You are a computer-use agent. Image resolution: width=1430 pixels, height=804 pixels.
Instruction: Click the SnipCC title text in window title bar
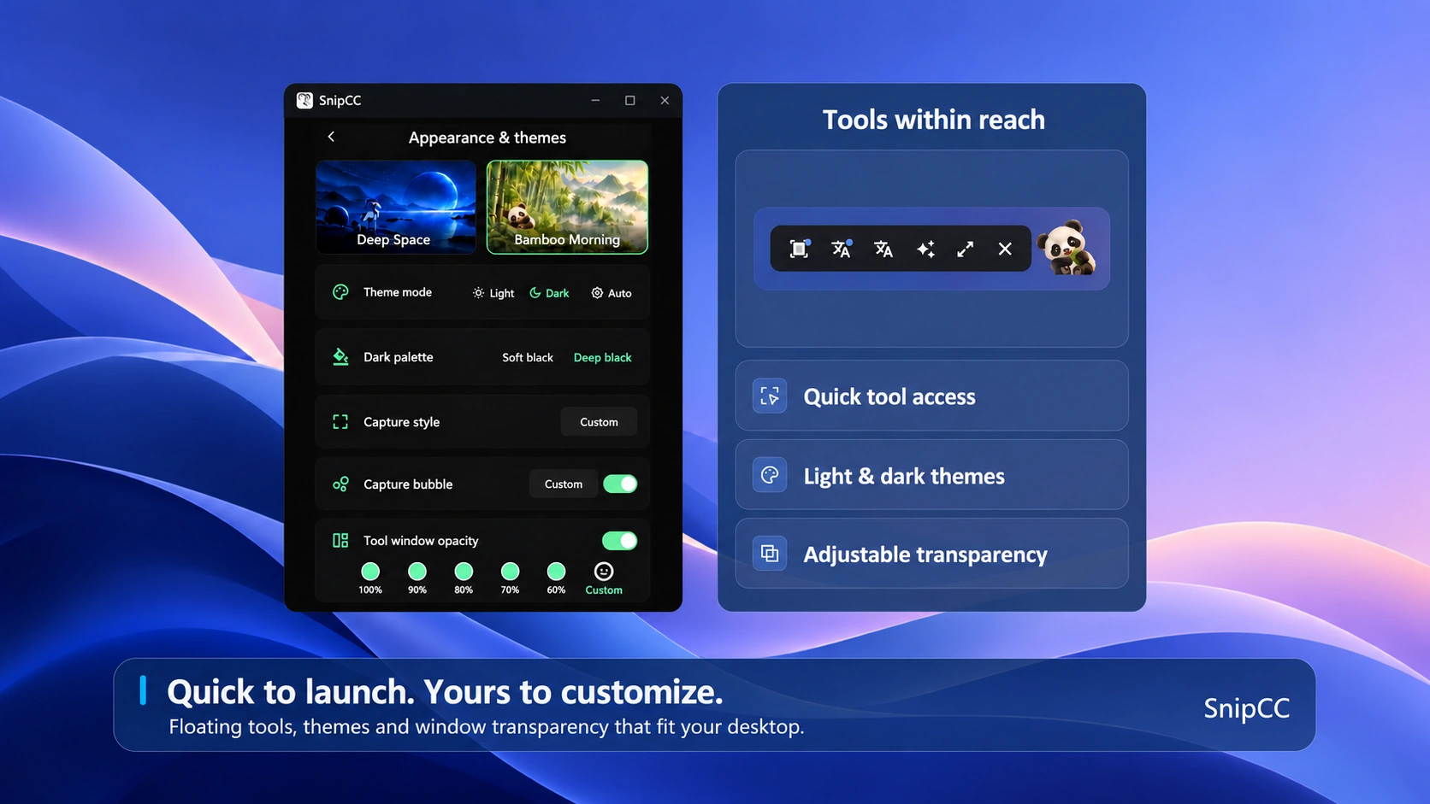[340, 101]
